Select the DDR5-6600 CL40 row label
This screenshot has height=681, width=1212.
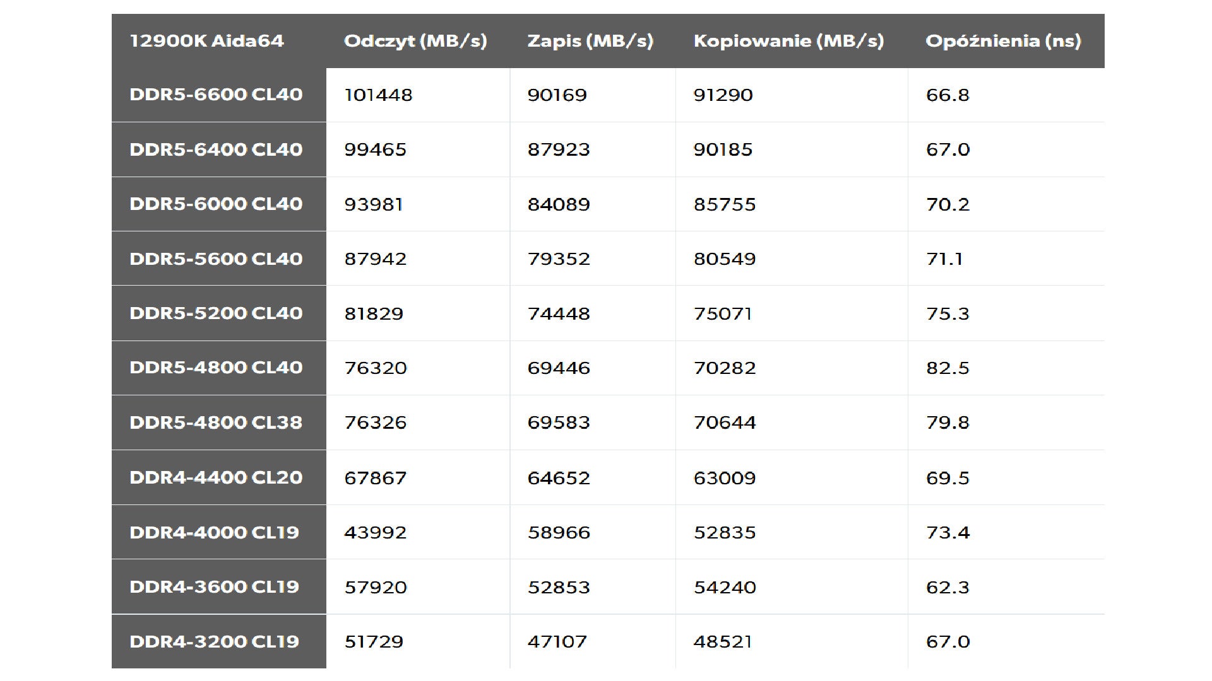pyautogui.click(x=216, y=95)
